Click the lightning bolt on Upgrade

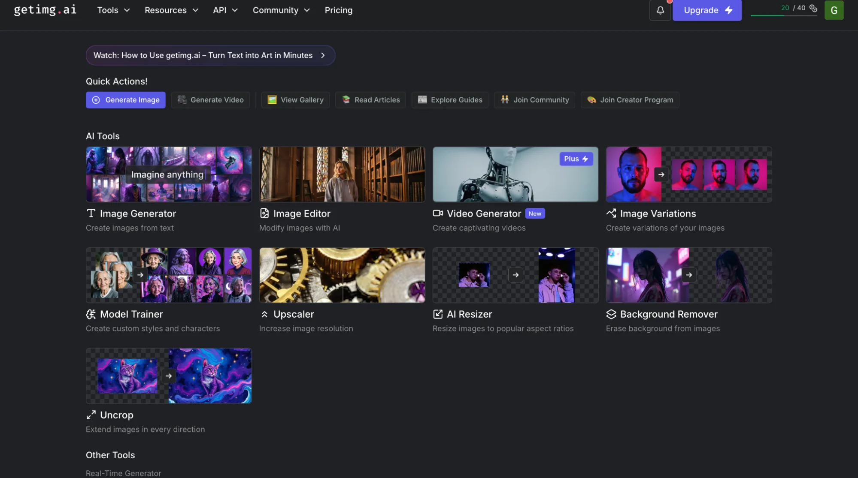click(x=729, y=10)
